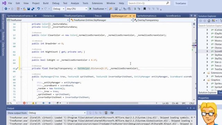The width and height of the screenshot is (222, 125).
Task: Collapse the OverlayTransparency code block at line 65
Action: pos(21,68)
